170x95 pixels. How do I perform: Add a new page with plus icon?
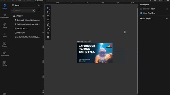39,5
